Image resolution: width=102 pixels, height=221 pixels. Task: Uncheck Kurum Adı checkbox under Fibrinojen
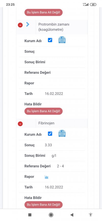point(50,134)
